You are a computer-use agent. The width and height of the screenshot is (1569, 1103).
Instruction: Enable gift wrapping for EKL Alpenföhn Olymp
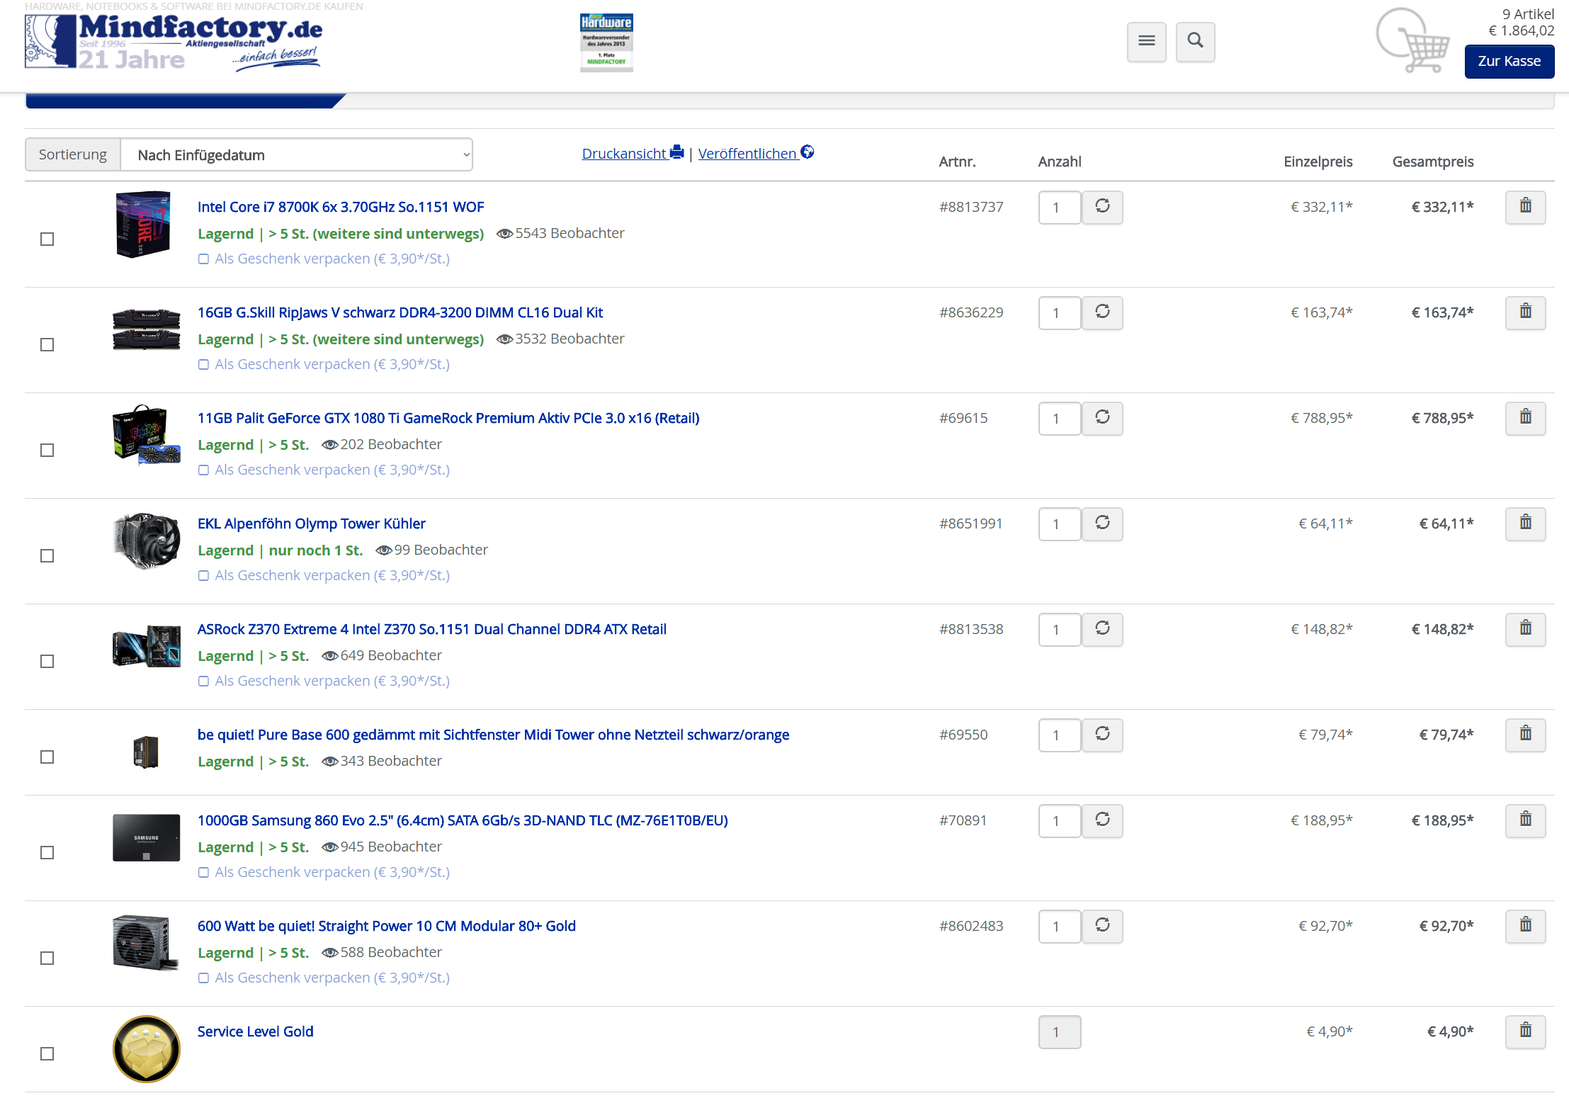pos(203,576)
